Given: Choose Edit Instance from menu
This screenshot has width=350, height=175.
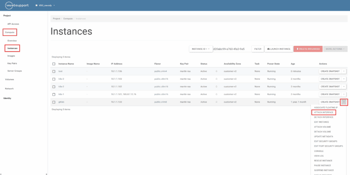Looking at the screenshot, I should [x=321, y=122].
